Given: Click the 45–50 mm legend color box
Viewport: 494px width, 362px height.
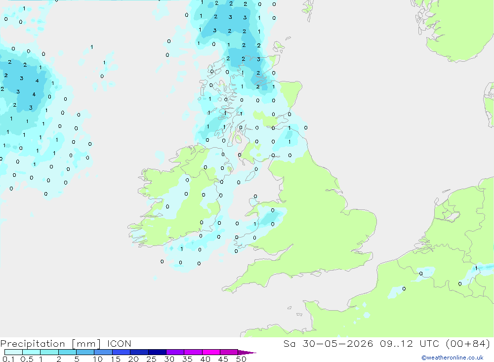Looking at the screenshot, I should point(229,352).
